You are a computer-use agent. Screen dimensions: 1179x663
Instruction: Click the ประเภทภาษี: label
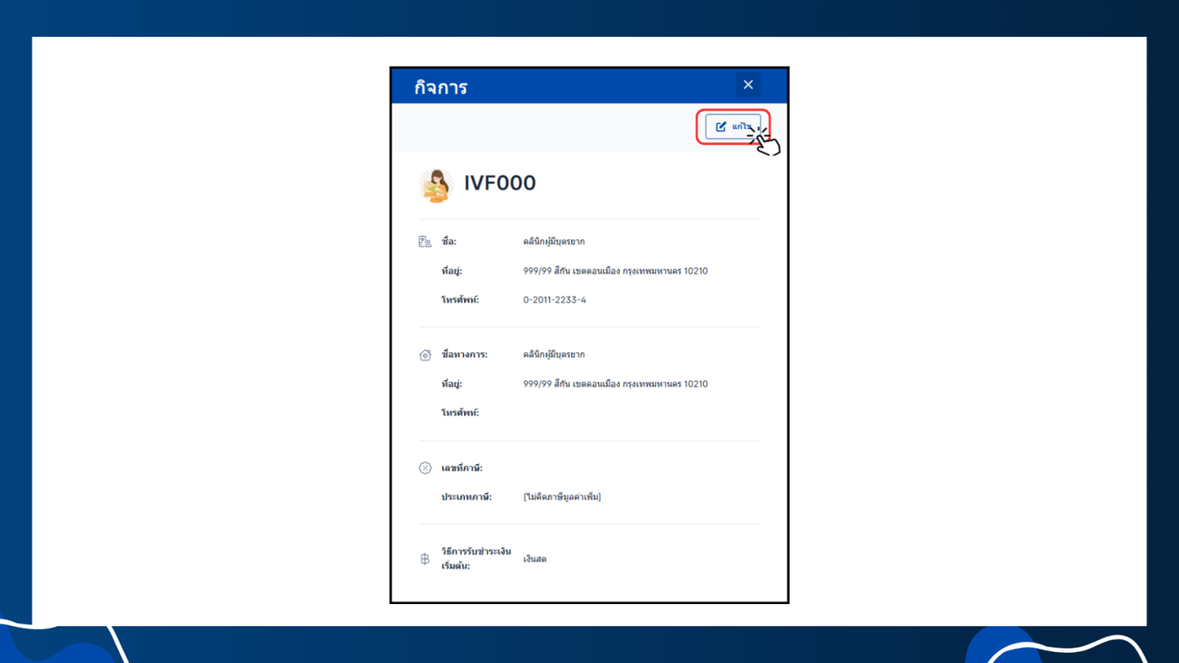click(x=467, y=497)
